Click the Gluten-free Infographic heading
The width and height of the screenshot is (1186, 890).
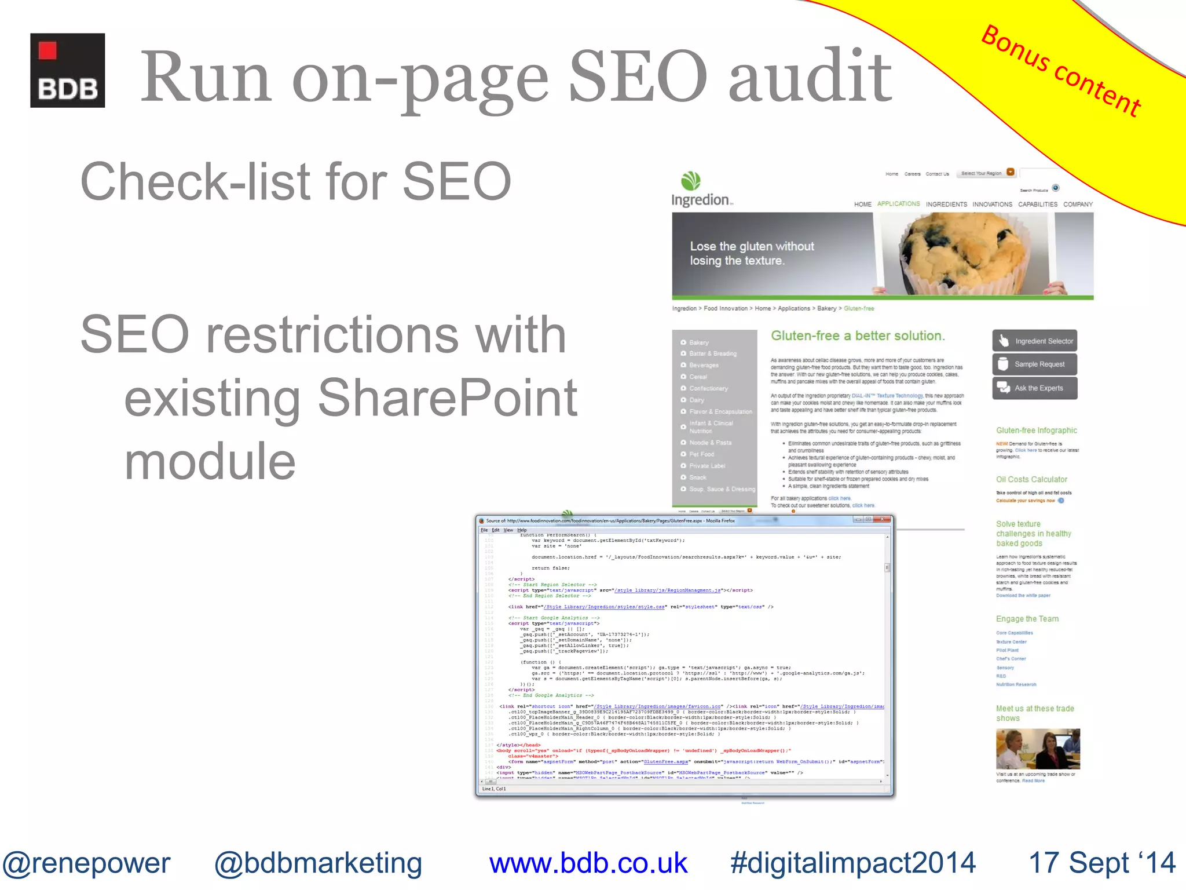click(x=1037, y=431)
